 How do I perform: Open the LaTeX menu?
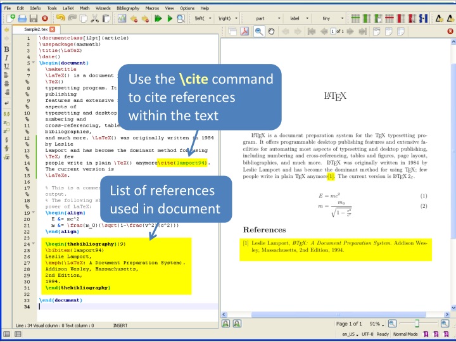coord(68,8)
